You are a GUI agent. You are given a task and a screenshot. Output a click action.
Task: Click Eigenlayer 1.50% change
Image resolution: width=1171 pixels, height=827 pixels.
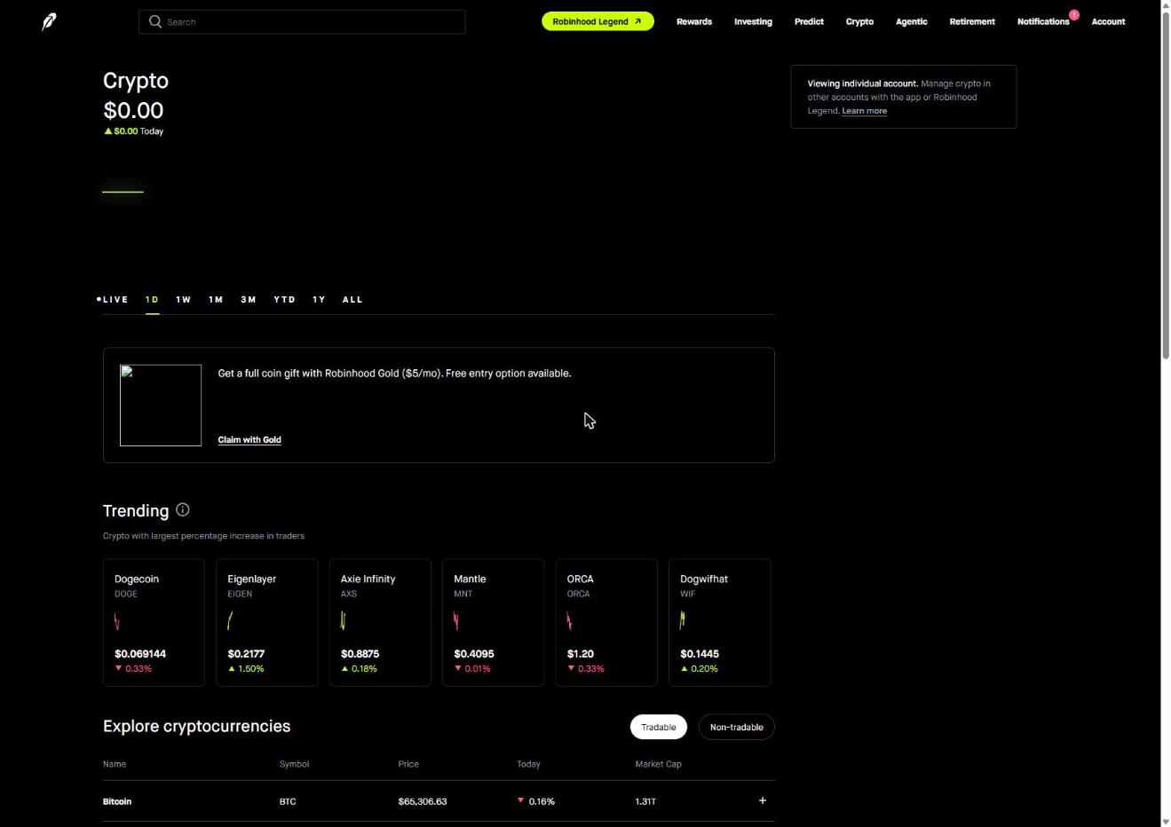[246, 669]
